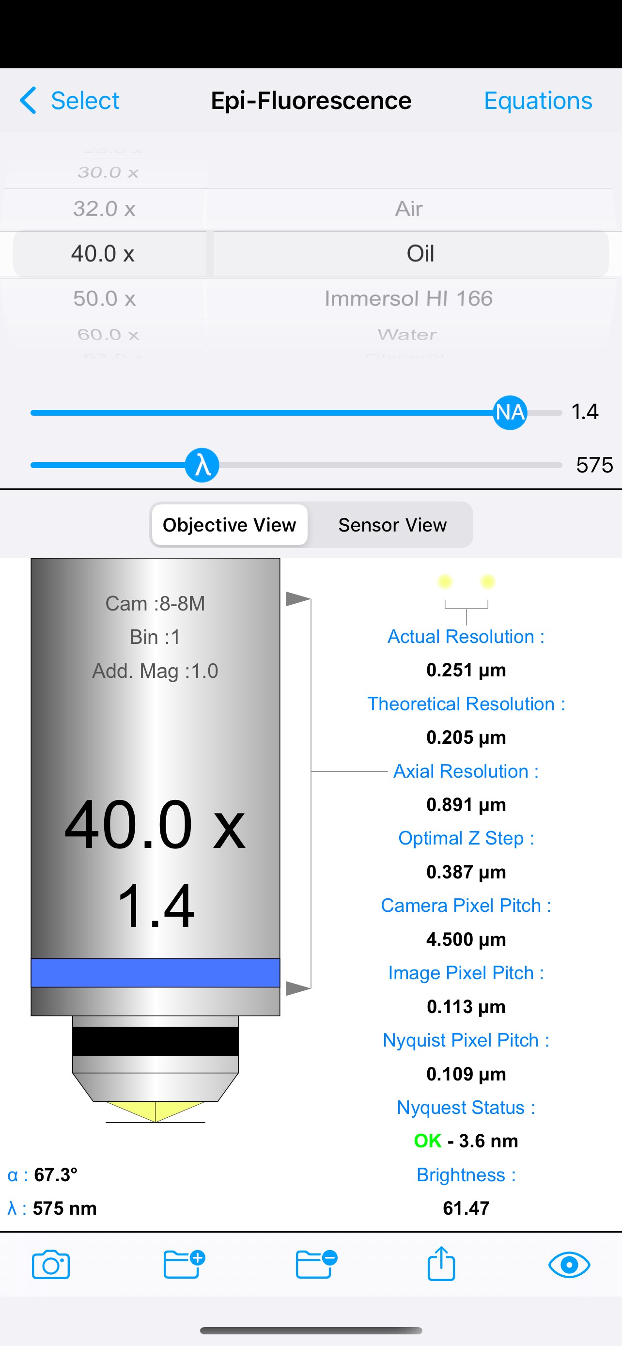Choose Air immersion medium
Viewport: 622px width, 1346px height.
pyautogui.click(x=408, y=209)
